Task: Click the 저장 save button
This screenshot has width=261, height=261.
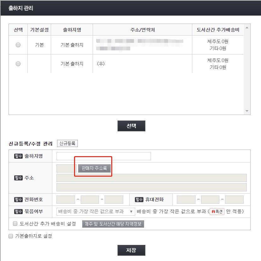Action: [x=131, y=250]
